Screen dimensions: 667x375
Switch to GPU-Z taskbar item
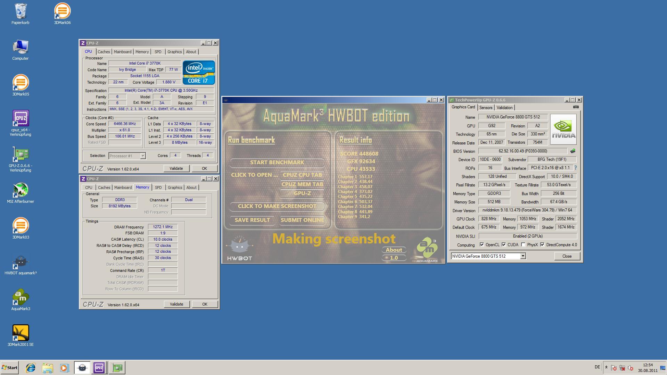point(117,368)
